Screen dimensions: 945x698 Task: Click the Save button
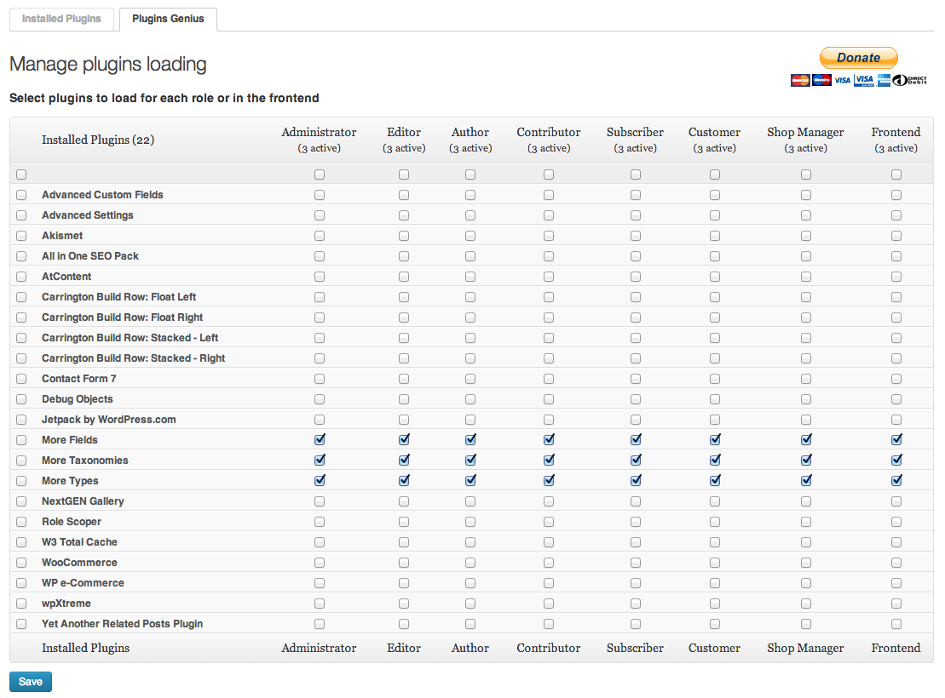click(31, 682)
